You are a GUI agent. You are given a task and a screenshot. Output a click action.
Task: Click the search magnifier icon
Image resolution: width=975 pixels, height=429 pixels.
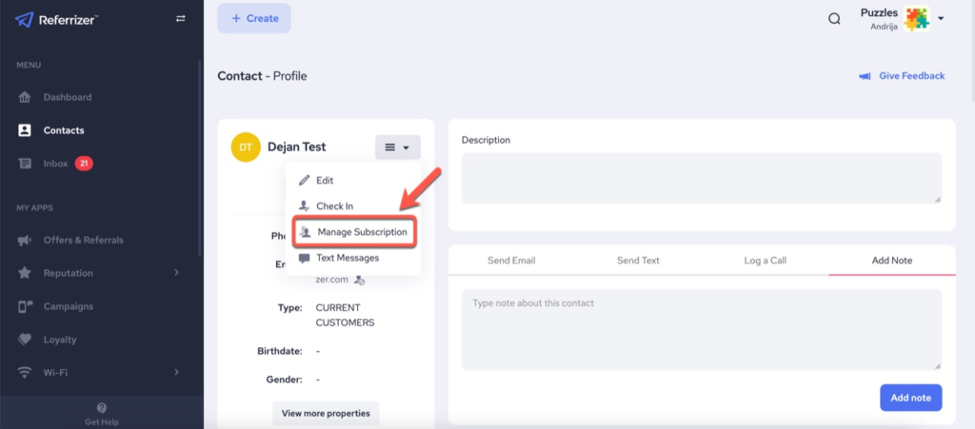(x=834, y=19)
